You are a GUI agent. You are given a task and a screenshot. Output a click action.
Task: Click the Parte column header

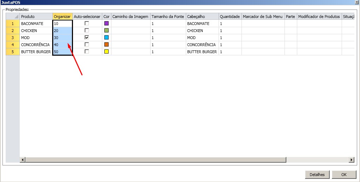pos(291,17)
